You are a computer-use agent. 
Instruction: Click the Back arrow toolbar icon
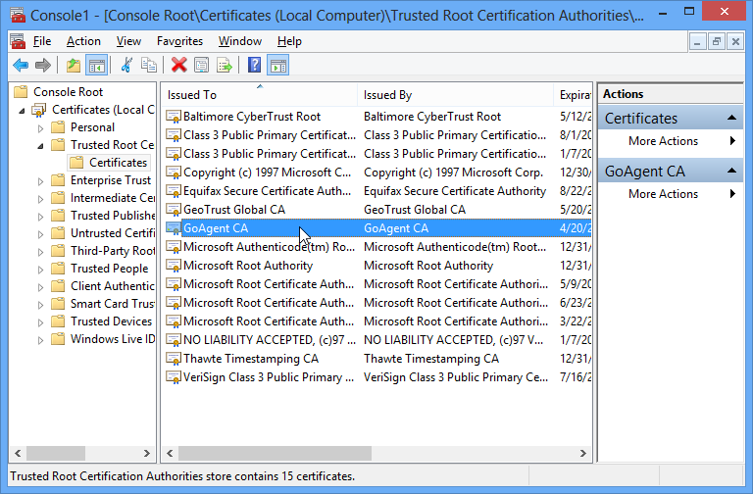pos(21,65)
